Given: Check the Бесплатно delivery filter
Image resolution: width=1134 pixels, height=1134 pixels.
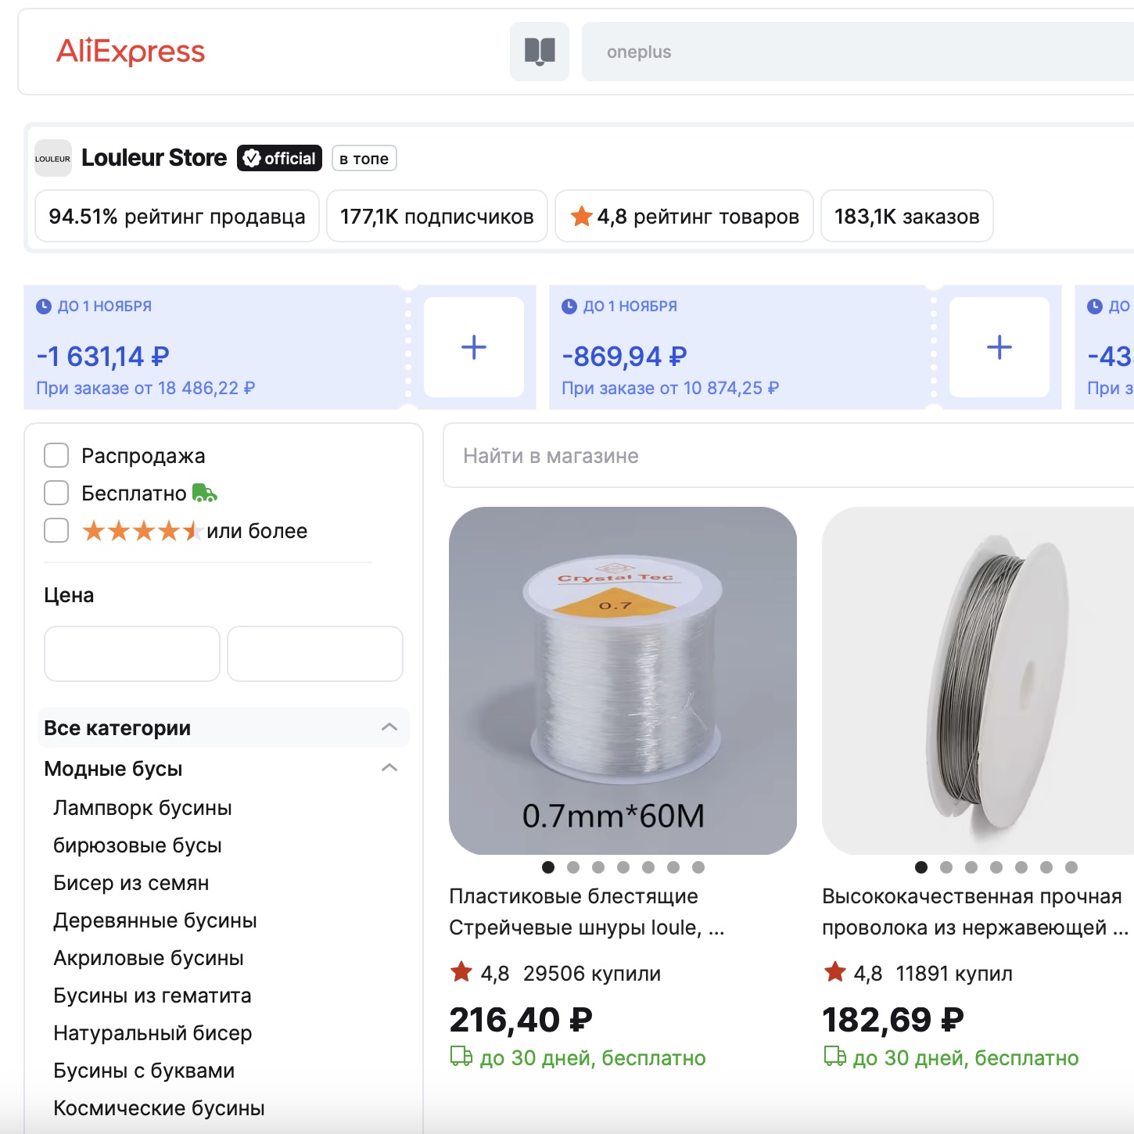Looking at the screenshot, I should pyautogui.click(x=56, y=493).
